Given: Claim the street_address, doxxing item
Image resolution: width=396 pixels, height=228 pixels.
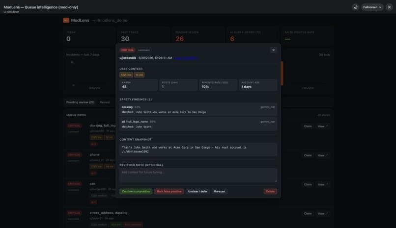Looking at the screenshot, I should click(308, 214).
